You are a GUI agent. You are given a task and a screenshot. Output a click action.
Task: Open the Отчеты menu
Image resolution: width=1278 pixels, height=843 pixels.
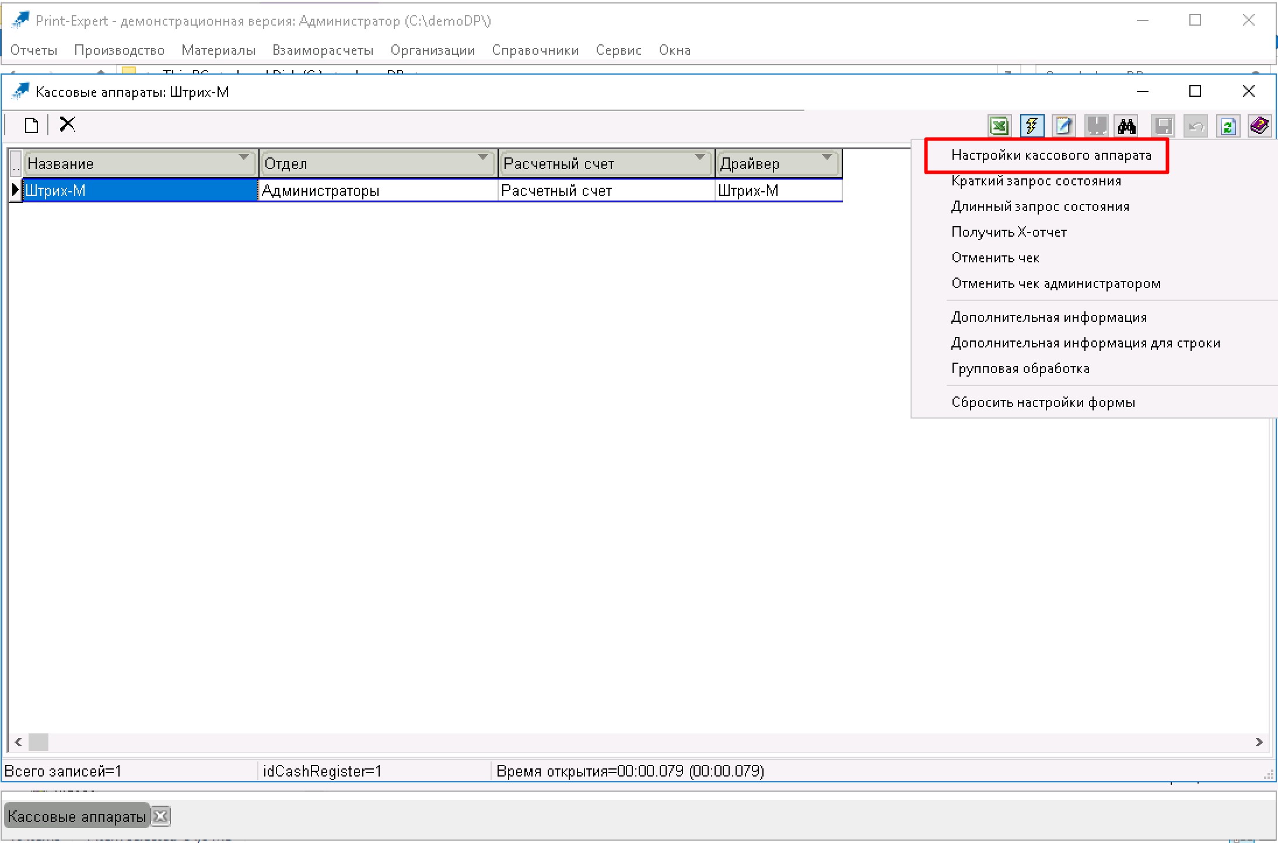pyautogui.click(x=34, y=50)
